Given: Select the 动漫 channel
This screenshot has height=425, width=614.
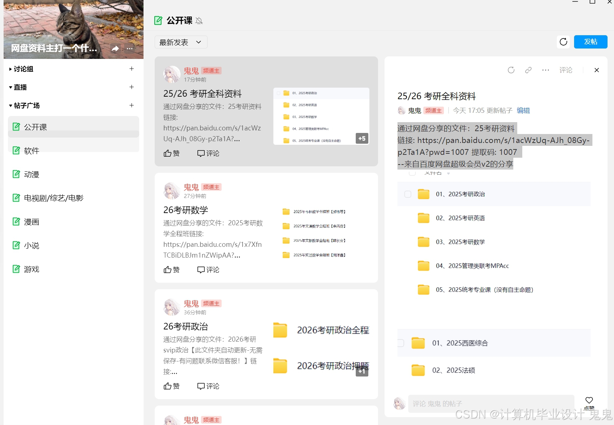Looking at the screenshot, I should (73, 174).
